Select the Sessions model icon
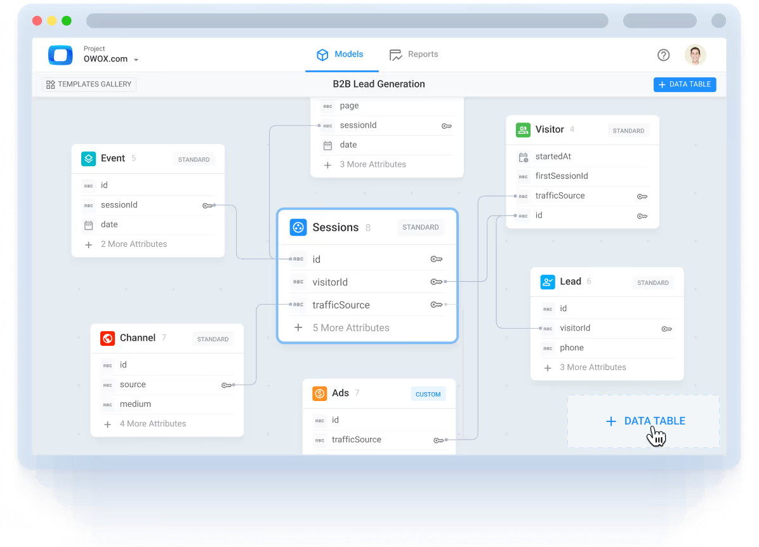The height and width of the screenshot is (547, 759). [298, 227]
